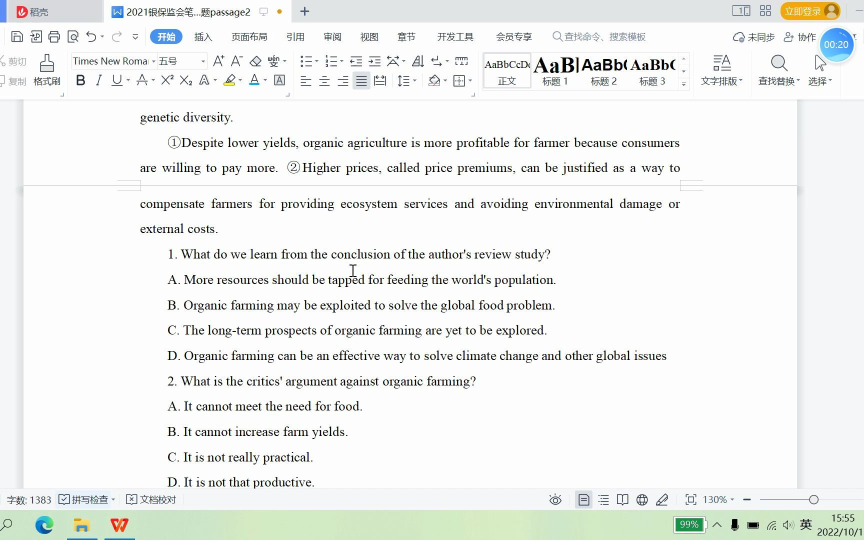
Task: Click the zoom slider handle
Action: pos(813,499)
